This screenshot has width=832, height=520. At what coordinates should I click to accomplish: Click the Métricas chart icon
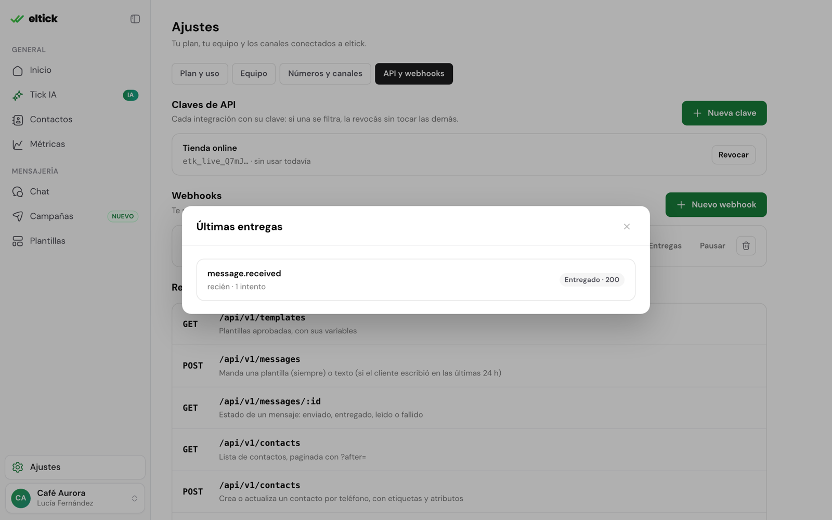click(x=18, y=144)
